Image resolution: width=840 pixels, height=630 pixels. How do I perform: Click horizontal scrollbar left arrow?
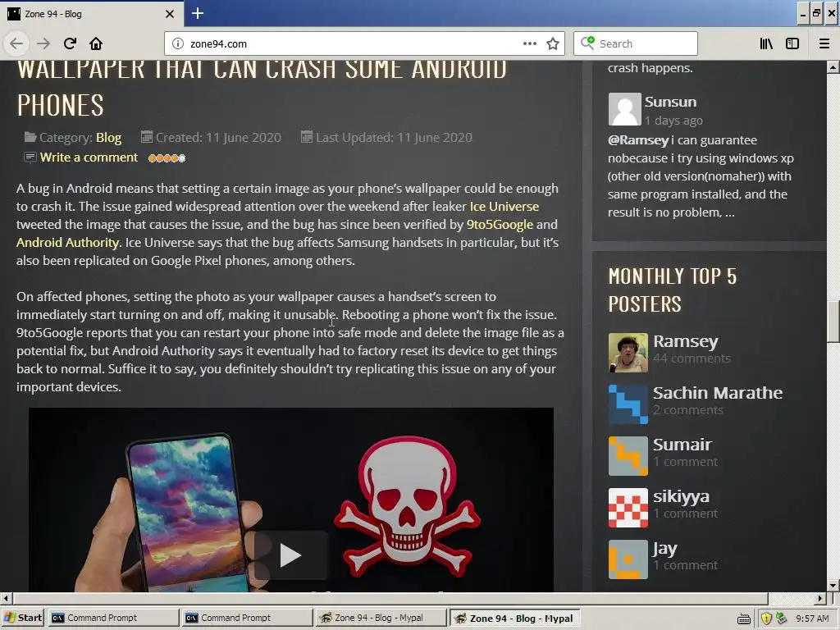click(x=6, y=598)
